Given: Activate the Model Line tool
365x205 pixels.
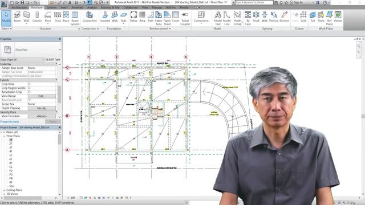Looking at the screenshot, I should pos(226,18).
